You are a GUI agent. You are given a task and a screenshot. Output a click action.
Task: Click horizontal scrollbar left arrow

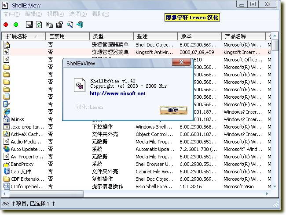coord(4,193)
